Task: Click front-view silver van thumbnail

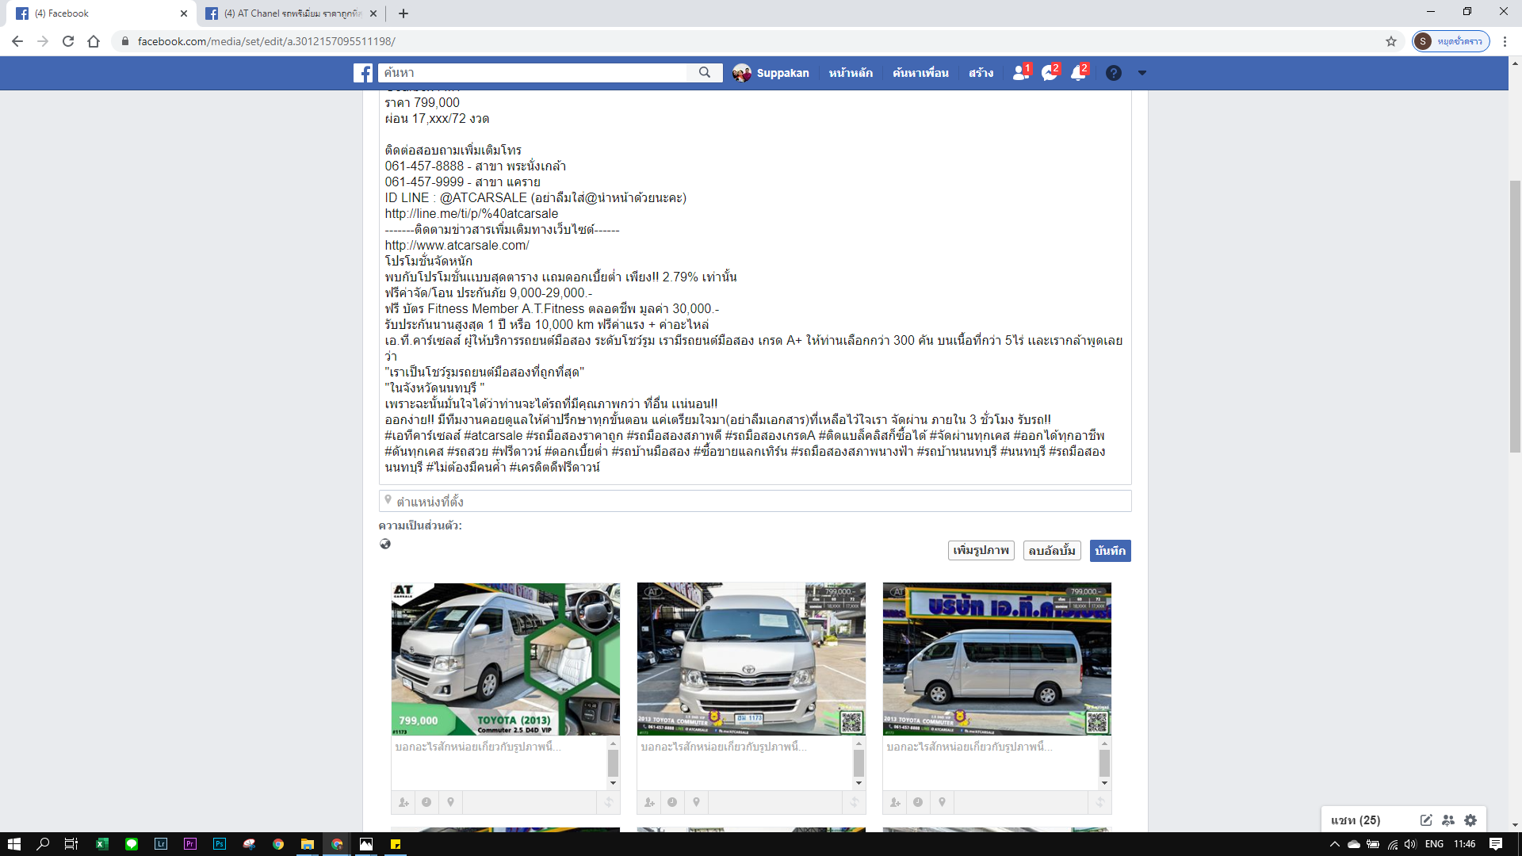Action: coord(751,659)
